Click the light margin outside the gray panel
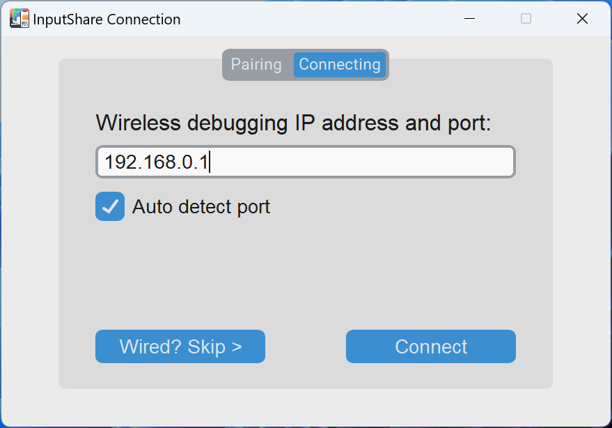The height and width of the screenshot is (428, 612). (29, 223)
